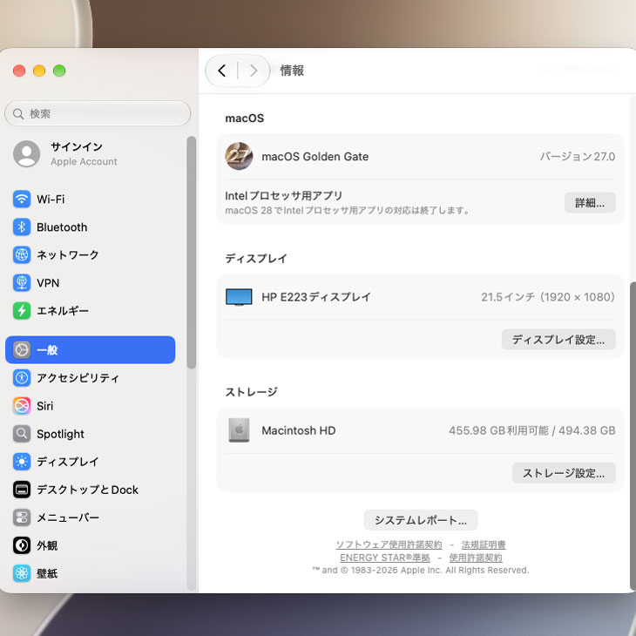The image size is (636, 636).
Task: Click the VPN icon in sidebar
Action: coord(22,282)
